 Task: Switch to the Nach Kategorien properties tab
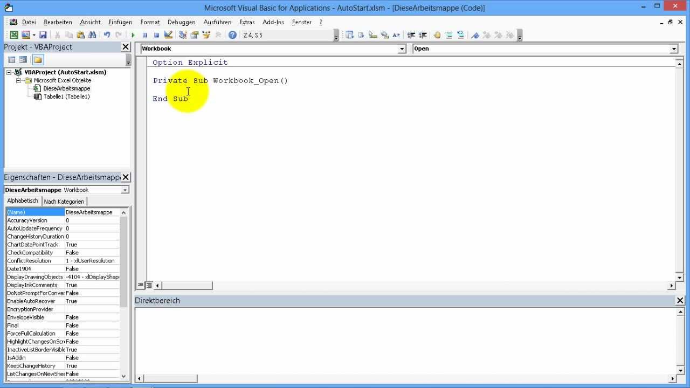pos(64,202)
